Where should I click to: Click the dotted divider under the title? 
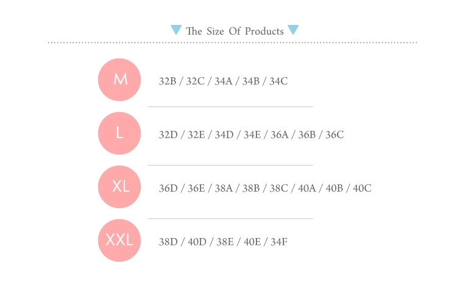tap(233, 43)
